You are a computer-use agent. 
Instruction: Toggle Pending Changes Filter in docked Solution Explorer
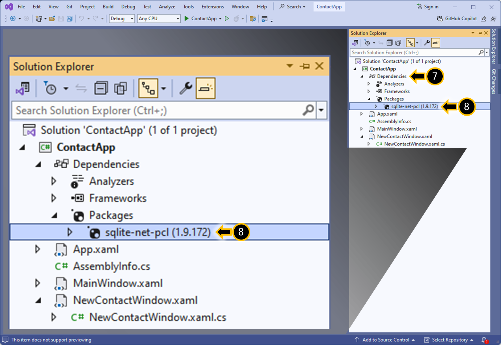367,43
